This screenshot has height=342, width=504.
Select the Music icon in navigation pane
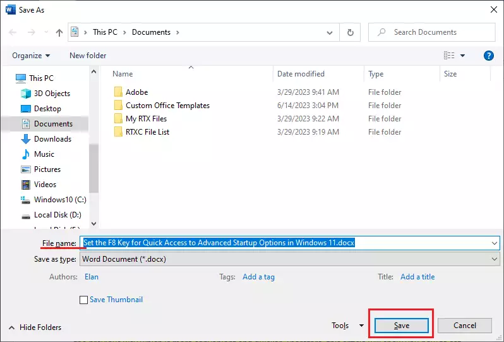tap(26, 154)
